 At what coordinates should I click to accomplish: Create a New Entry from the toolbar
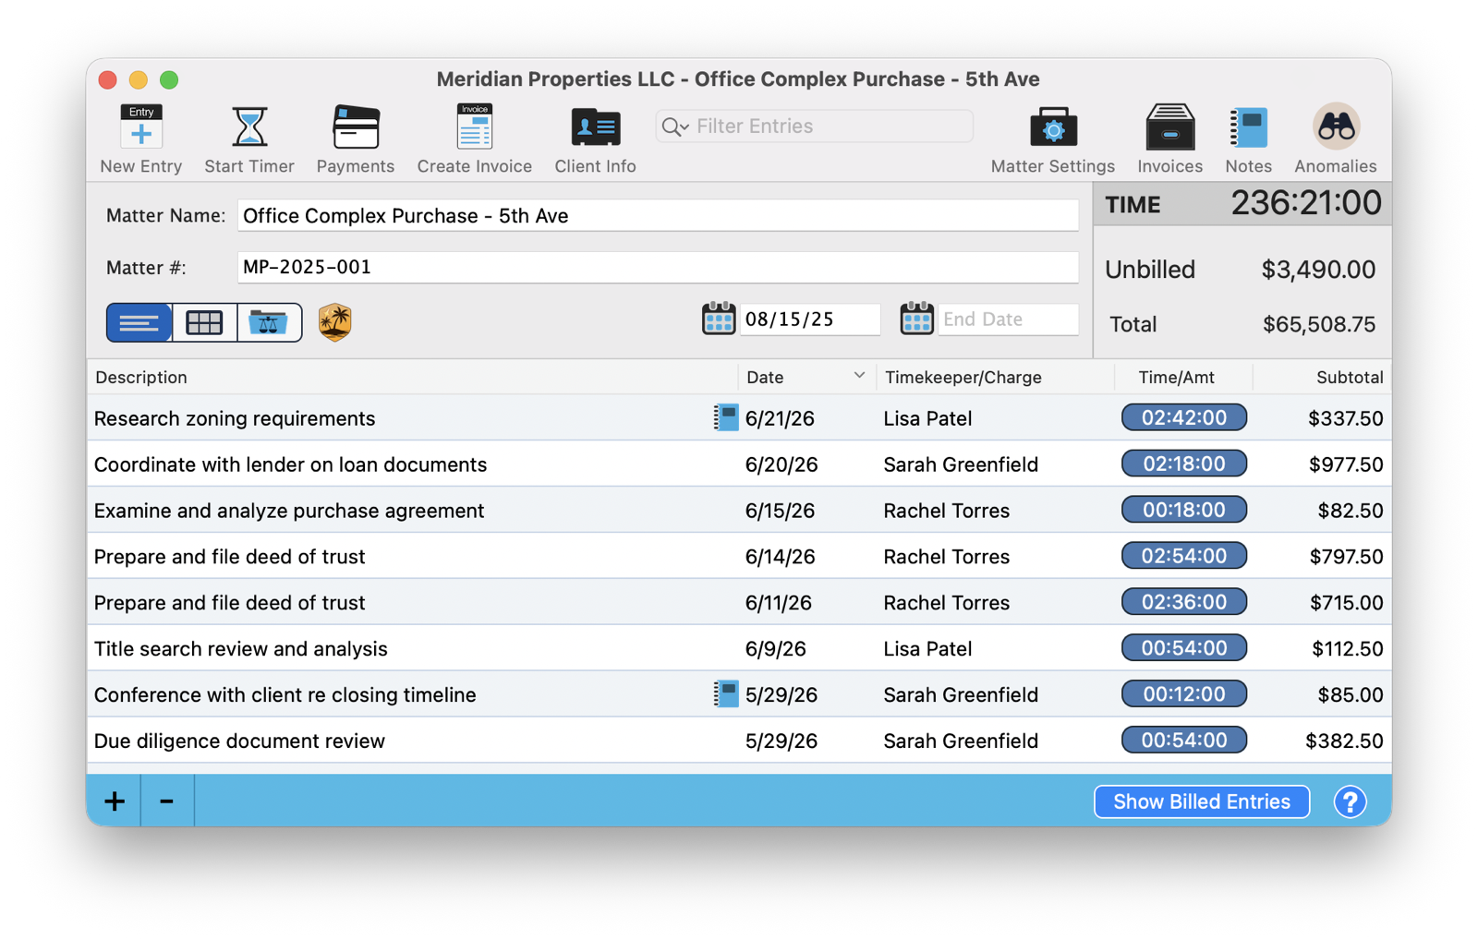pos(140,139)
